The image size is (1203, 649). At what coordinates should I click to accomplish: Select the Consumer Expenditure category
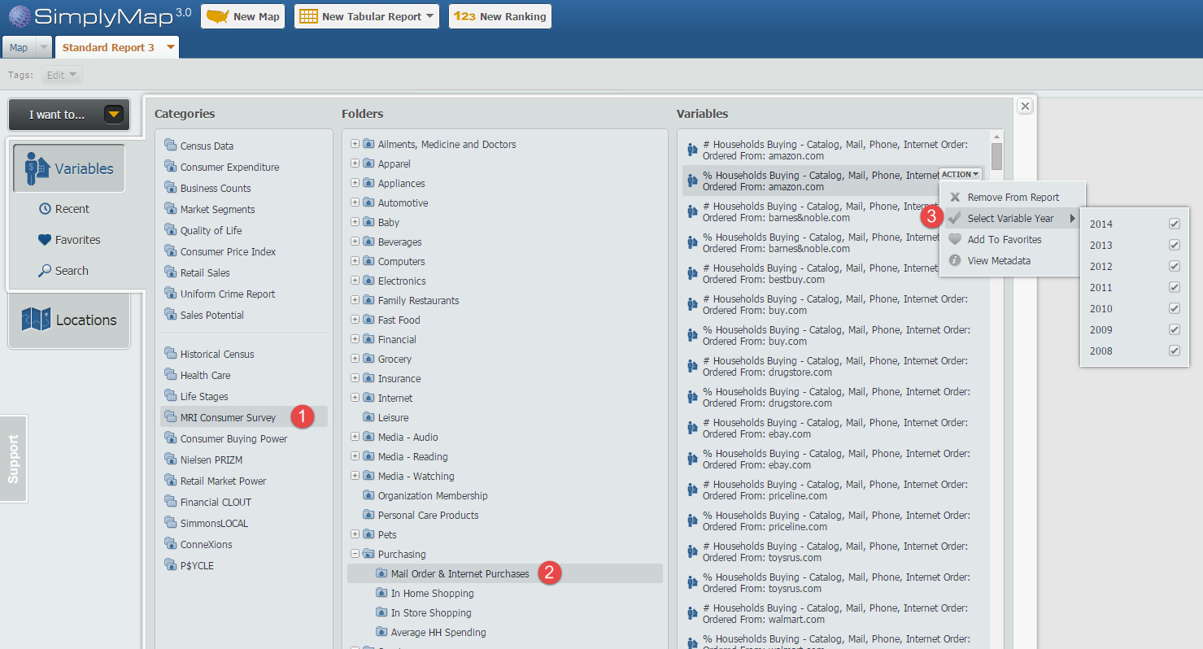(229, 167)
